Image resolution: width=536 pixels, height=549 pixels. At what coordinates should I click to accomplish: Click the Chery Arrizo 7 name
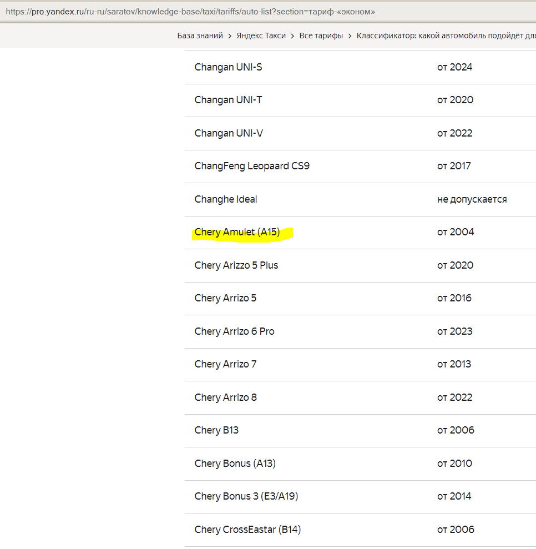coord(225,364)
